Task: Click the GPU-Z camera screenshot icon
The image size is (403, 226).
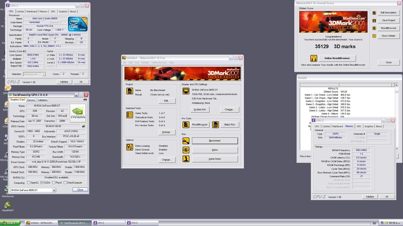Action: (x=85, y=100)
